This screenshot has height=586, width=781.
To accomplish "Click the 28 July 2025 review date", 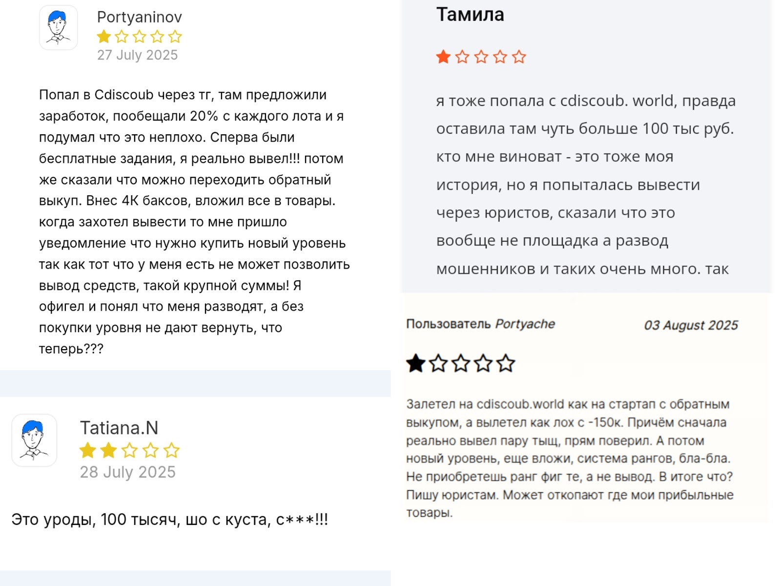I will [127, 472].
